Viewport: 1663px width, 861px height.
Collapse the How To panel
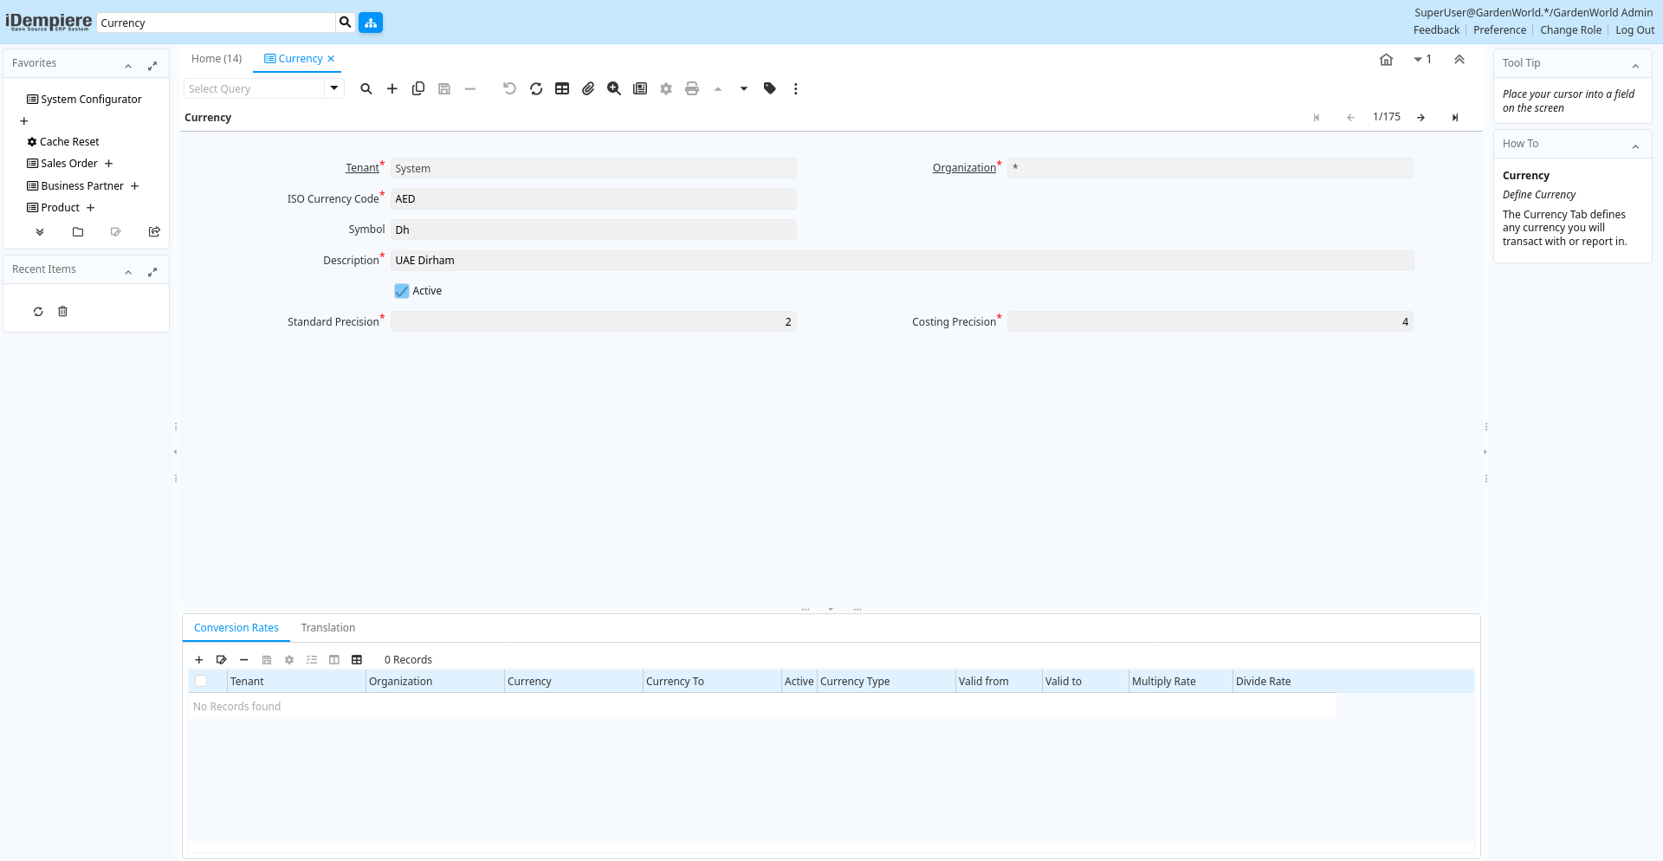pyautogui.click(x=1635, y=146)
